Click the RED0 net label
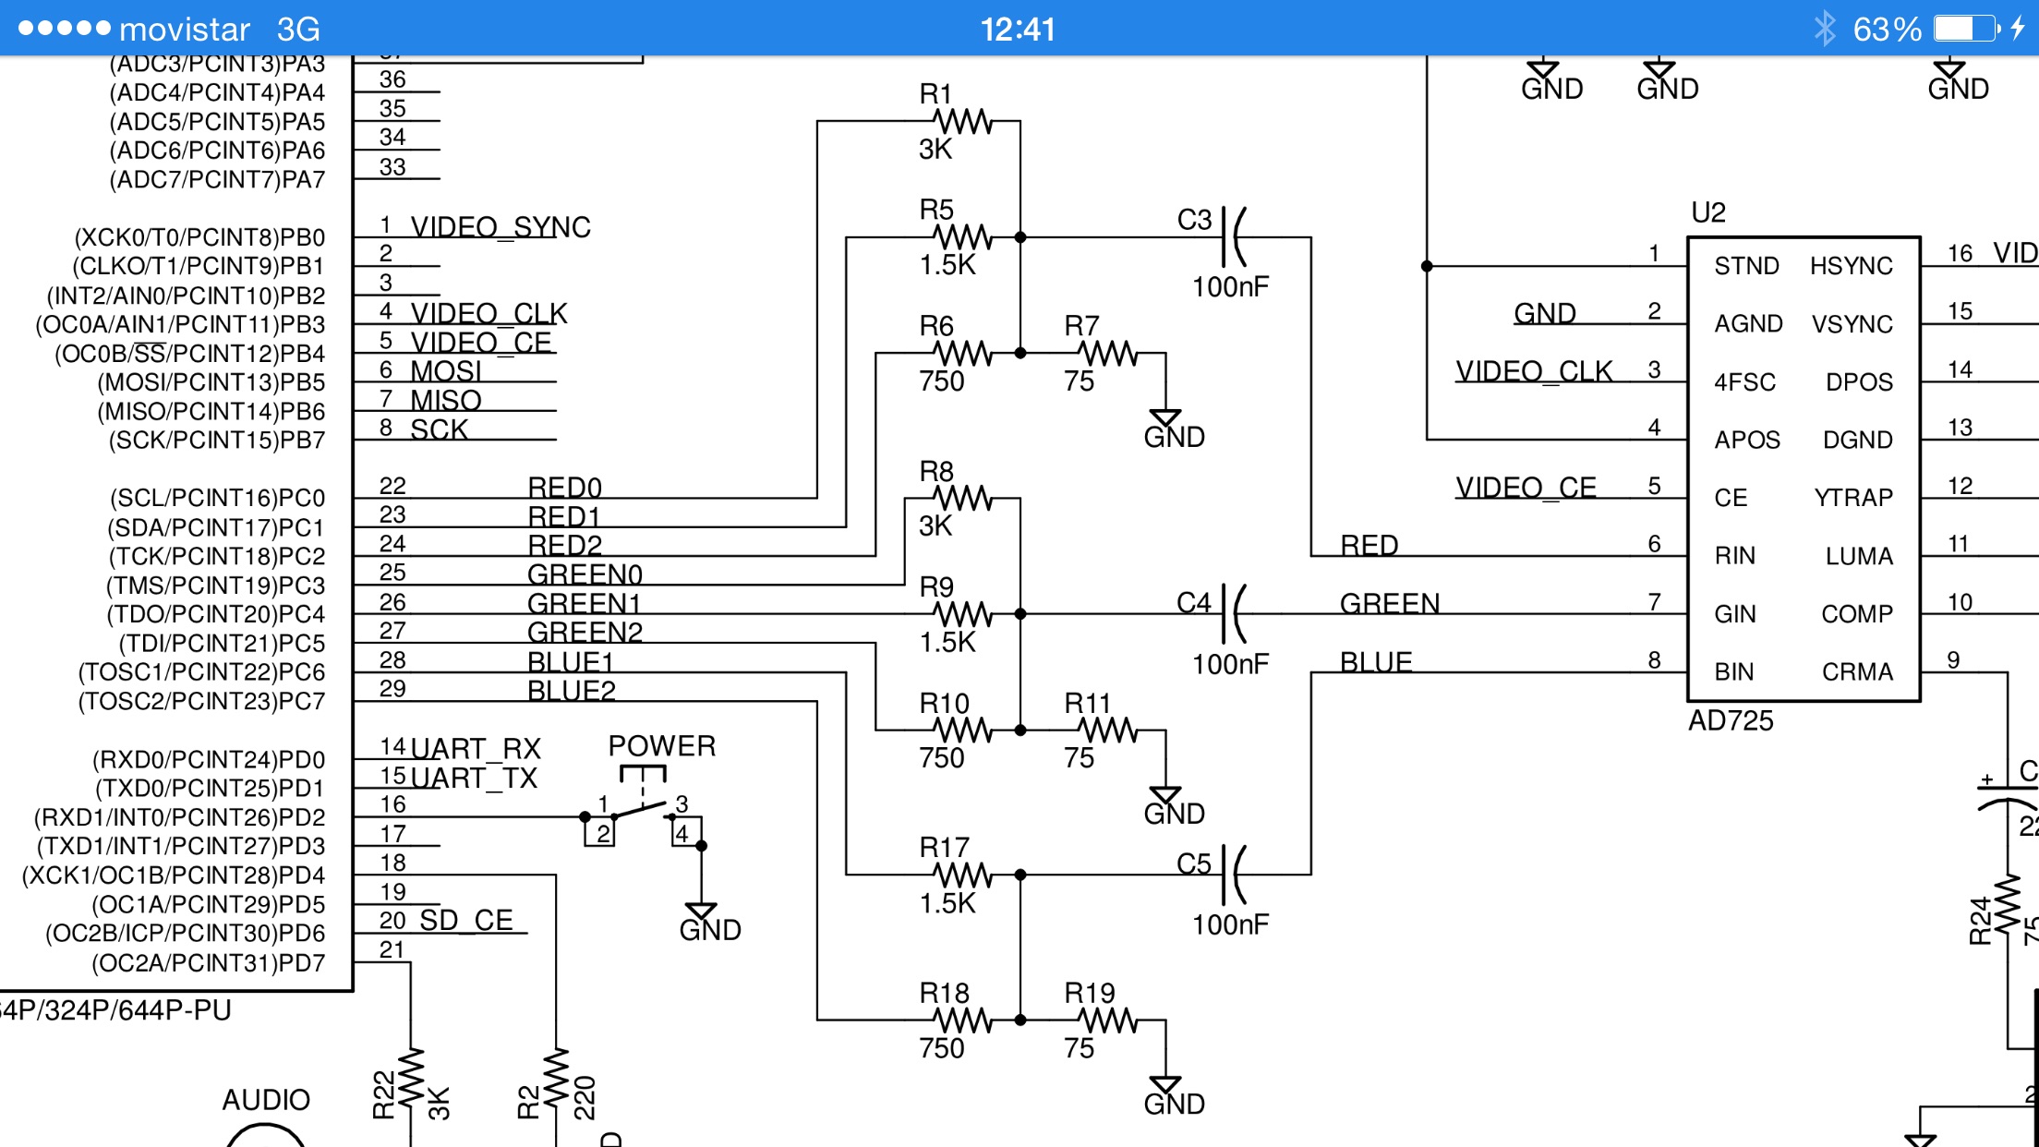 tap(564, 487)
